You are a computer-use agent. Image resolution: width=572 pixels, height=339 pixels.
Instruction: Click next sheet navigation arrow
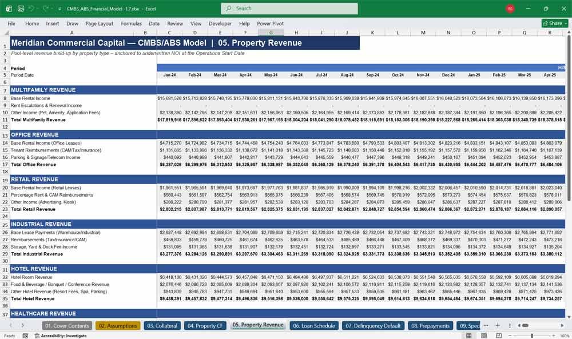[23, 325]
